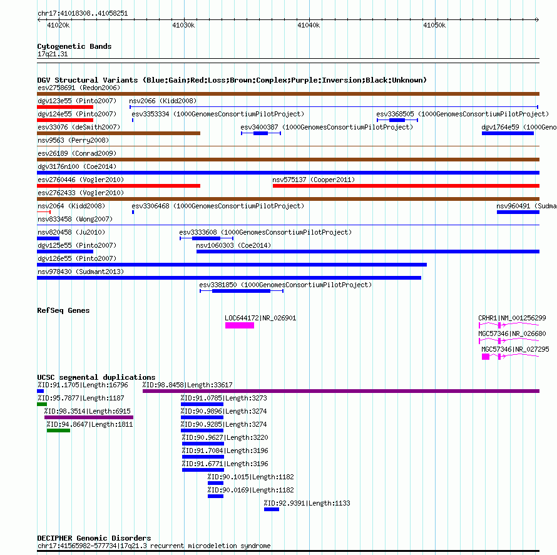Image resolution: width=557 pixels, height=555 pixels.
Task: Select duplication %ID:91.6771|Length:3196
Action: pyautogui.click(x=225, y=464)
